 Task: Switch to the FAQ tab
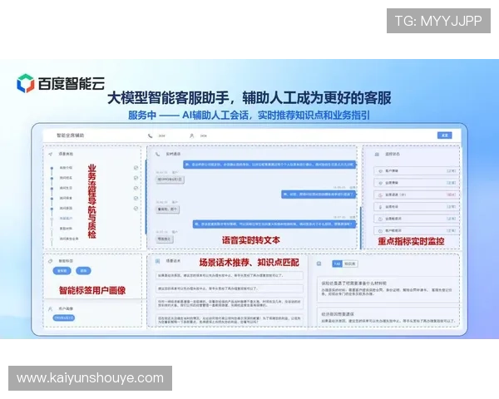point(337,264)
